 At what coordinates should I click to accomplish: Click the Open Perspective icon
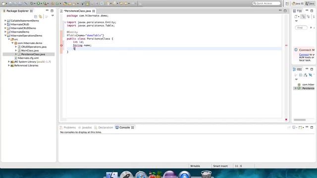pyautogui.click(x=287, y=3)
